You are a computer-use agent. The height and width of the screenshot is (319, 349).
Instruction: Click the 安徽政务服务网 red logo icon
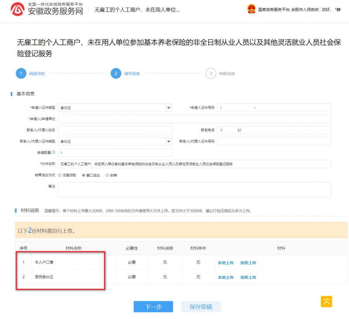pos(18,9)
